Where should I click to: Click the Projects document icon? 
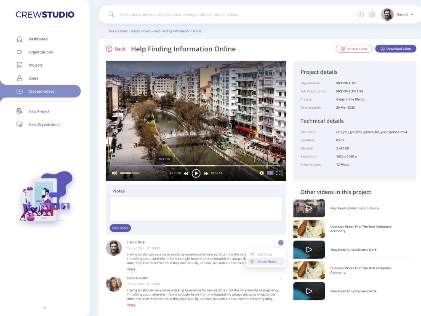[x=20, y=65]
